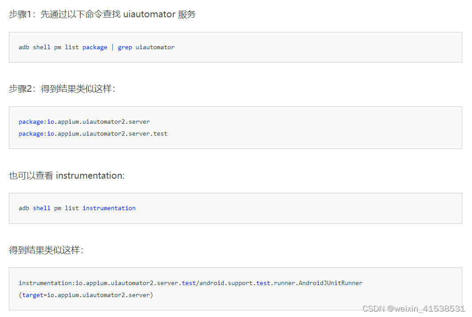
Task: Click "package:io" in the second result line
Action: [38, 133]
